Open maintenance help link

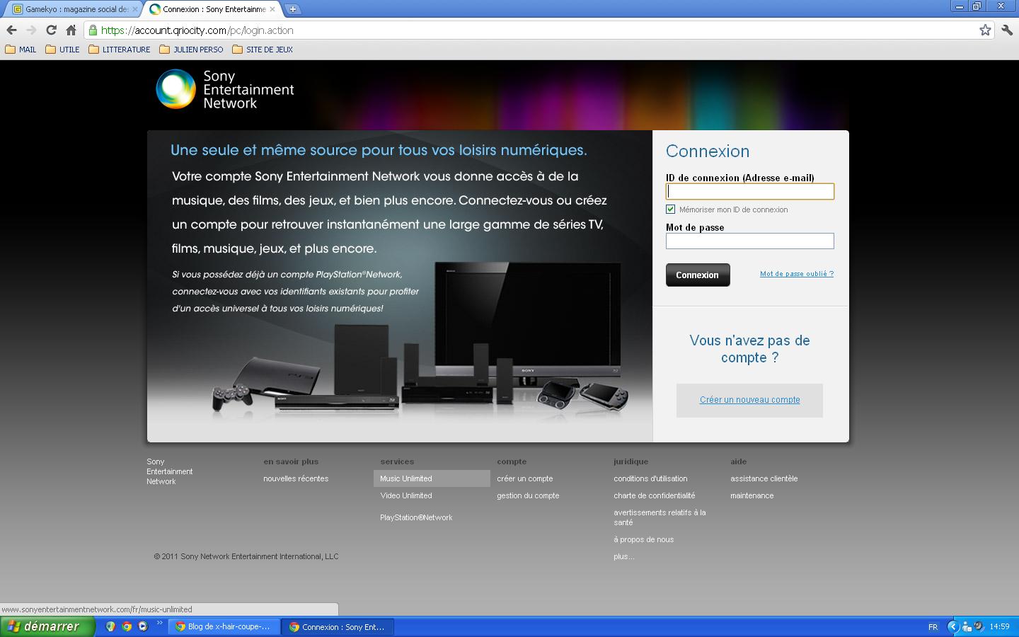click(752, 495)
